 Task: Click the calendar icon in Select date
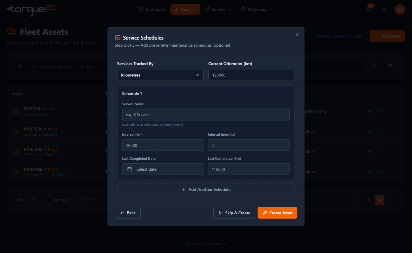pyautogui.click(x=130, y=169)
